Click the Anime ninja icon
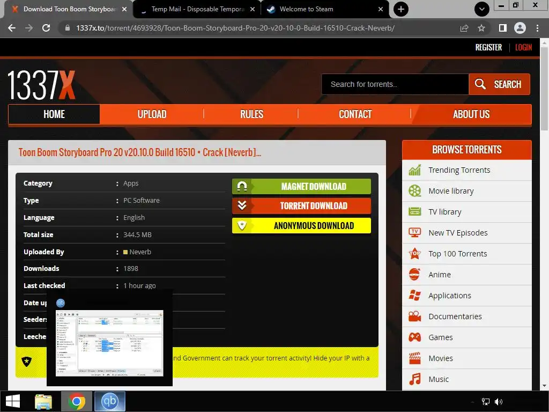The width and height of the screenshot is (549, 412). (x=415, y=274)
